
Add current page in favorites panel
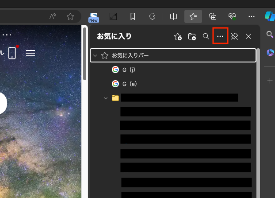tap(178, 37)
